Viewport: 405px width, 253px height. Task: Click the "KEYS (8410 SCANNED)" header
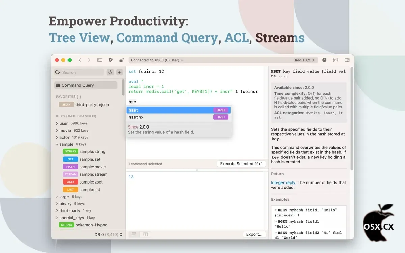[76, 116]
